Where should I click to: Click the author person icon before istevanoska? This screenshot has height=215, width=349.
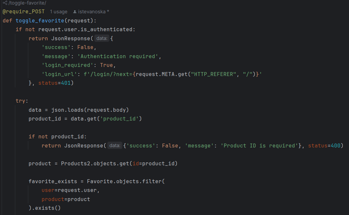(x=75, y=12)
